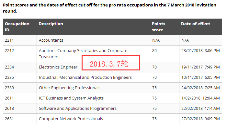227x126 pixels.
Task: Click the Accountants description cell
Action: [x=51, y=40]
